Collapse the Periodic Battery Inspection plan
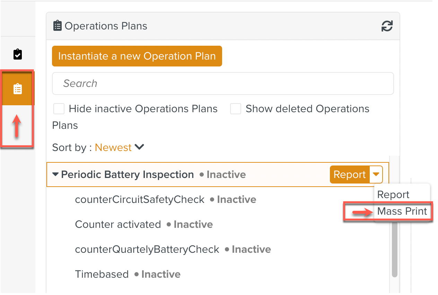 pos(55,175)
